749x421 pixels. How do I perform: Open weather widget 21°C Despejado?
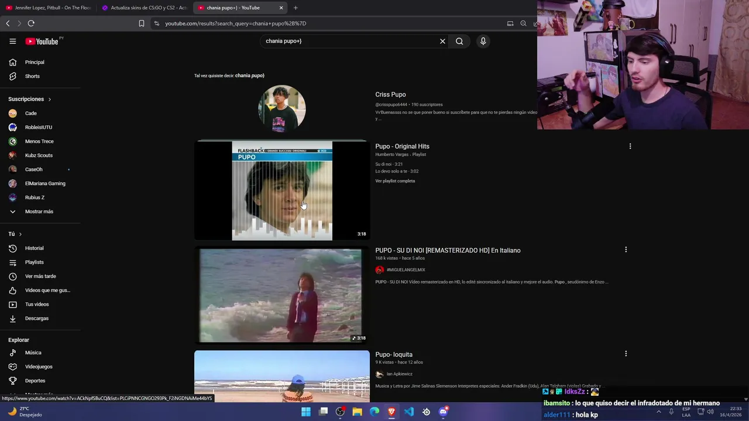[x=25, y=412]
